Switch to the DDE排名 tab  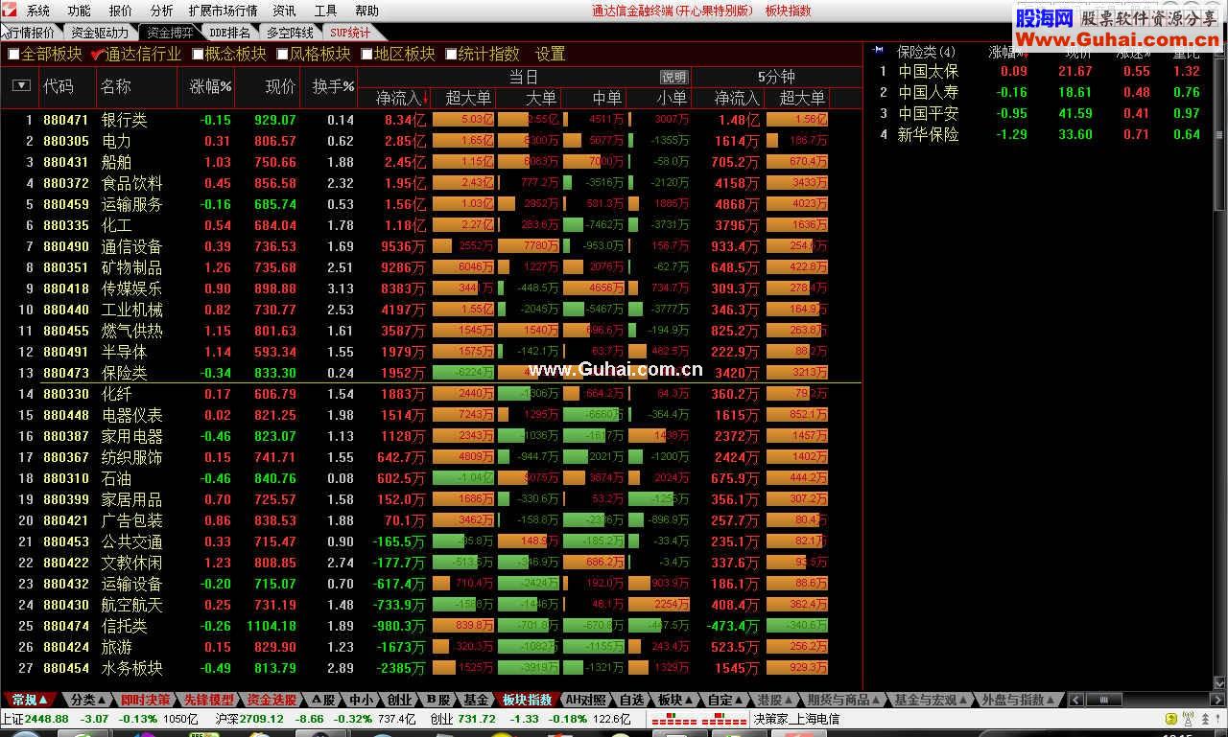click(229, 33)
